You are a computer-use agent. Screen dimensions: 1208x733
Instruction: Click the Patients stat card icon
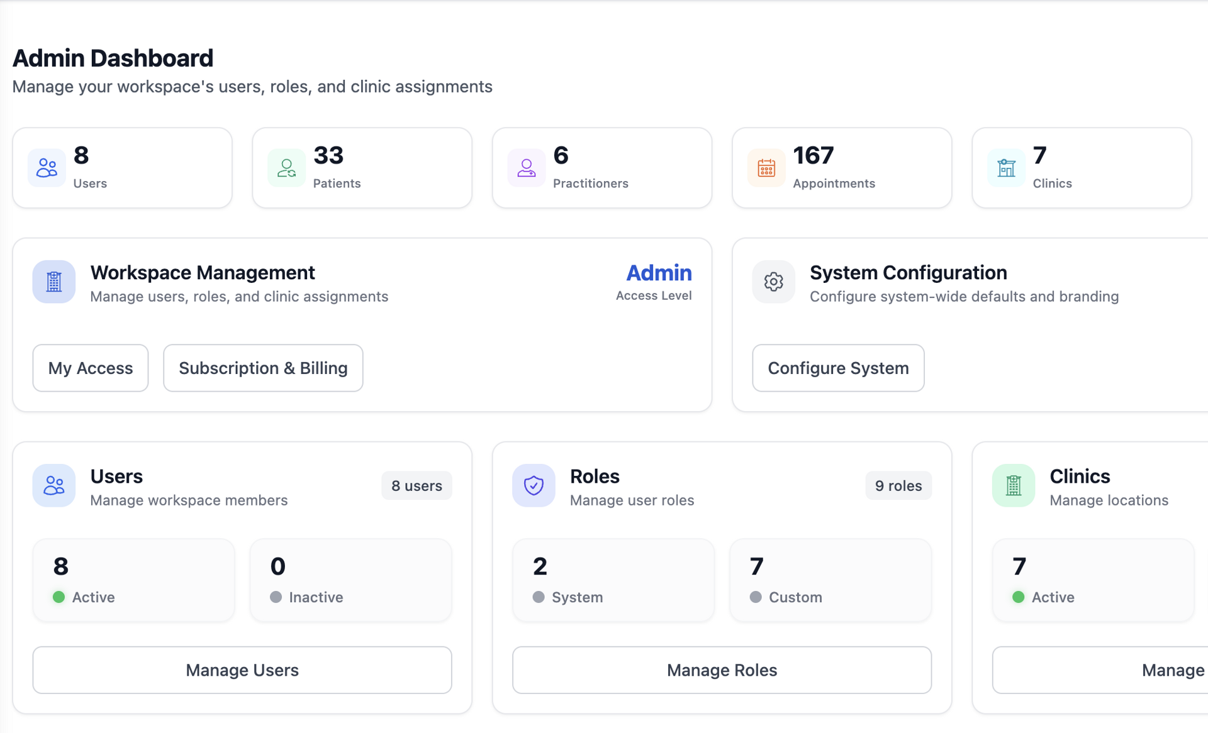[x=287, y=167]
